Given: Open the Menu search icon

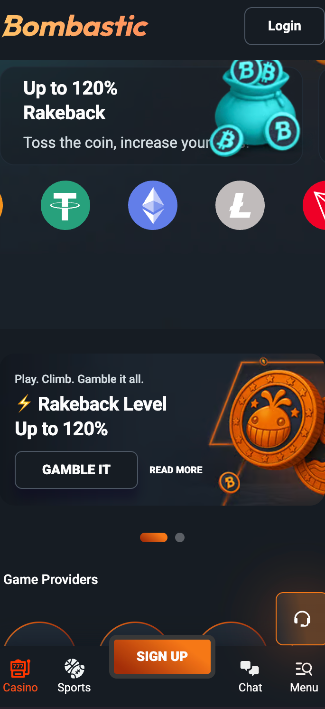Looking at the screenshot, I should pos(304,677).
